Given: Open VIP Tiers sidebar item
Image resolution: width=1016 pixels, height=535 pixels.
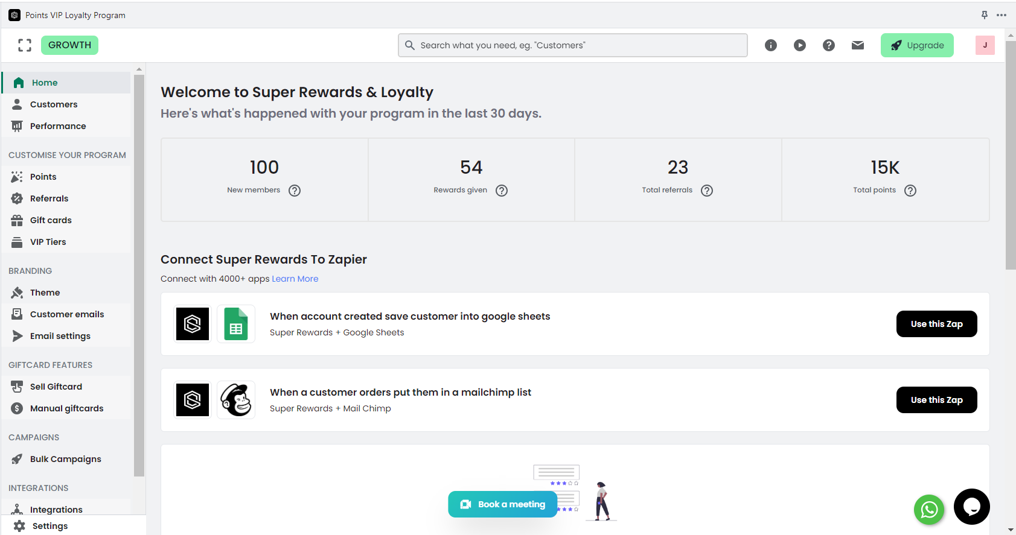Looking at the screenshot, I should click(48, 242).
